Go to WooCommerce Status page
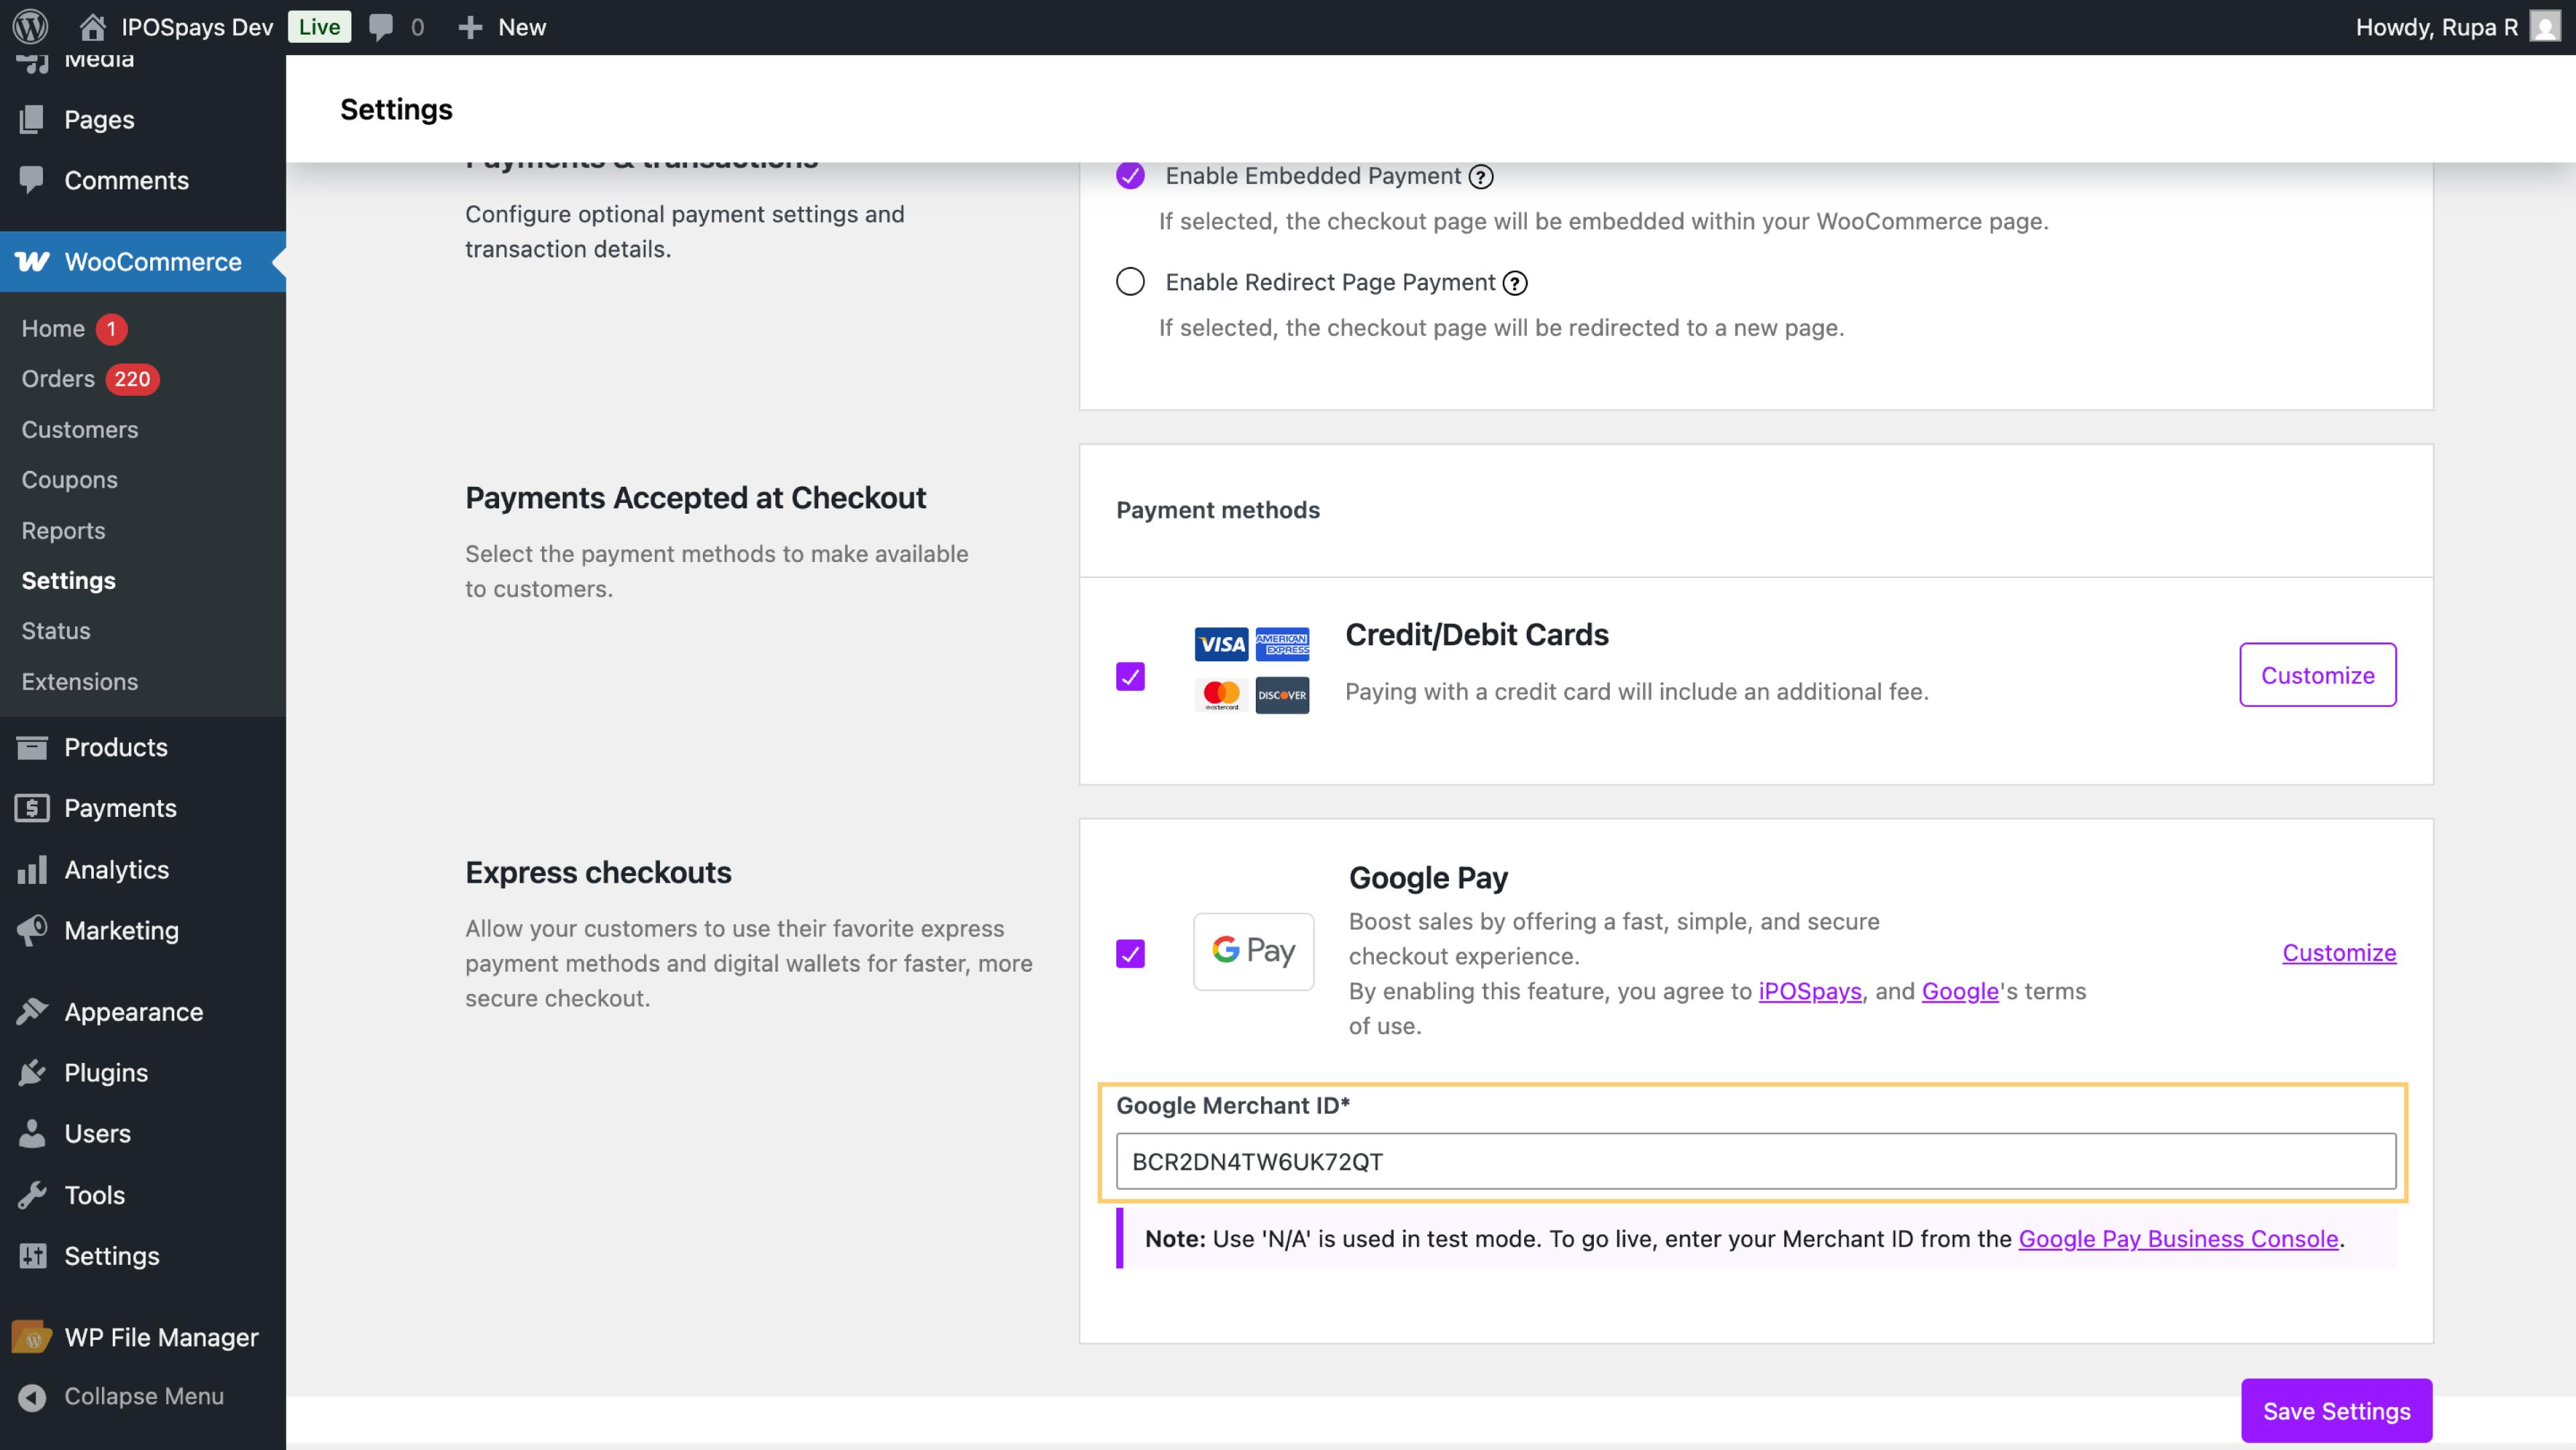 click(x=56, y=631)
